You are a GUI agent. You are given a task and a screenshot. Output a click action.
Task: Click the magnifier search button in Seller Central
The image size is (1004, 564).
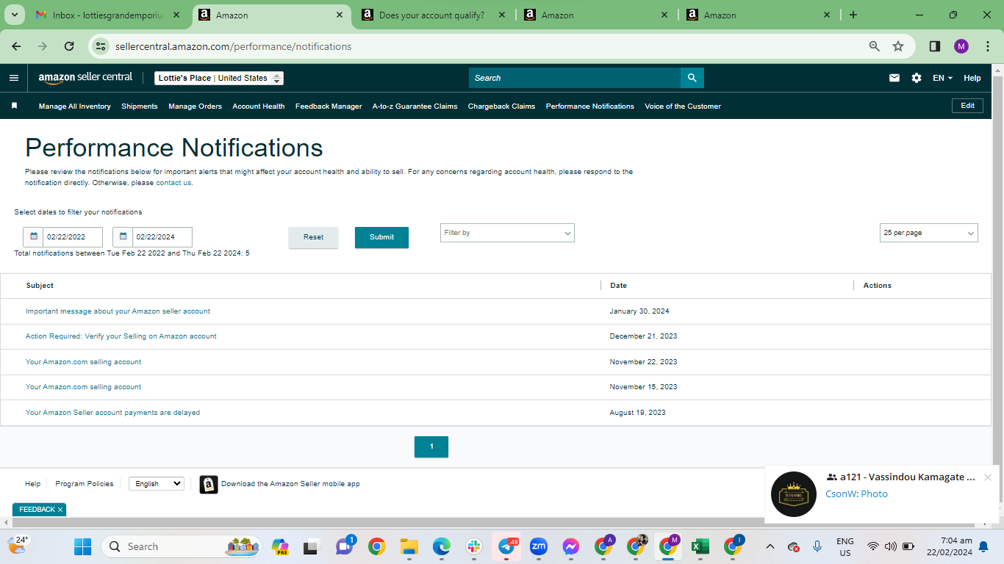click(692, 78)
